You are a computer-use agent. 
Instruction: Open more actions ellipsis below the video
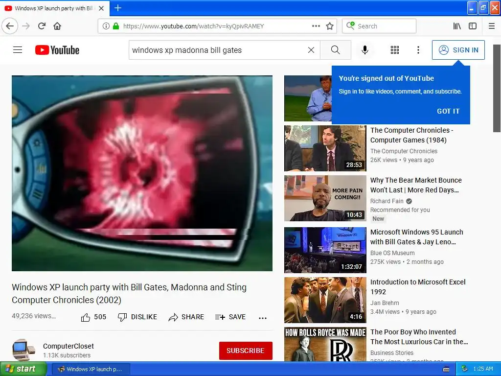click(x=263, y=318)
